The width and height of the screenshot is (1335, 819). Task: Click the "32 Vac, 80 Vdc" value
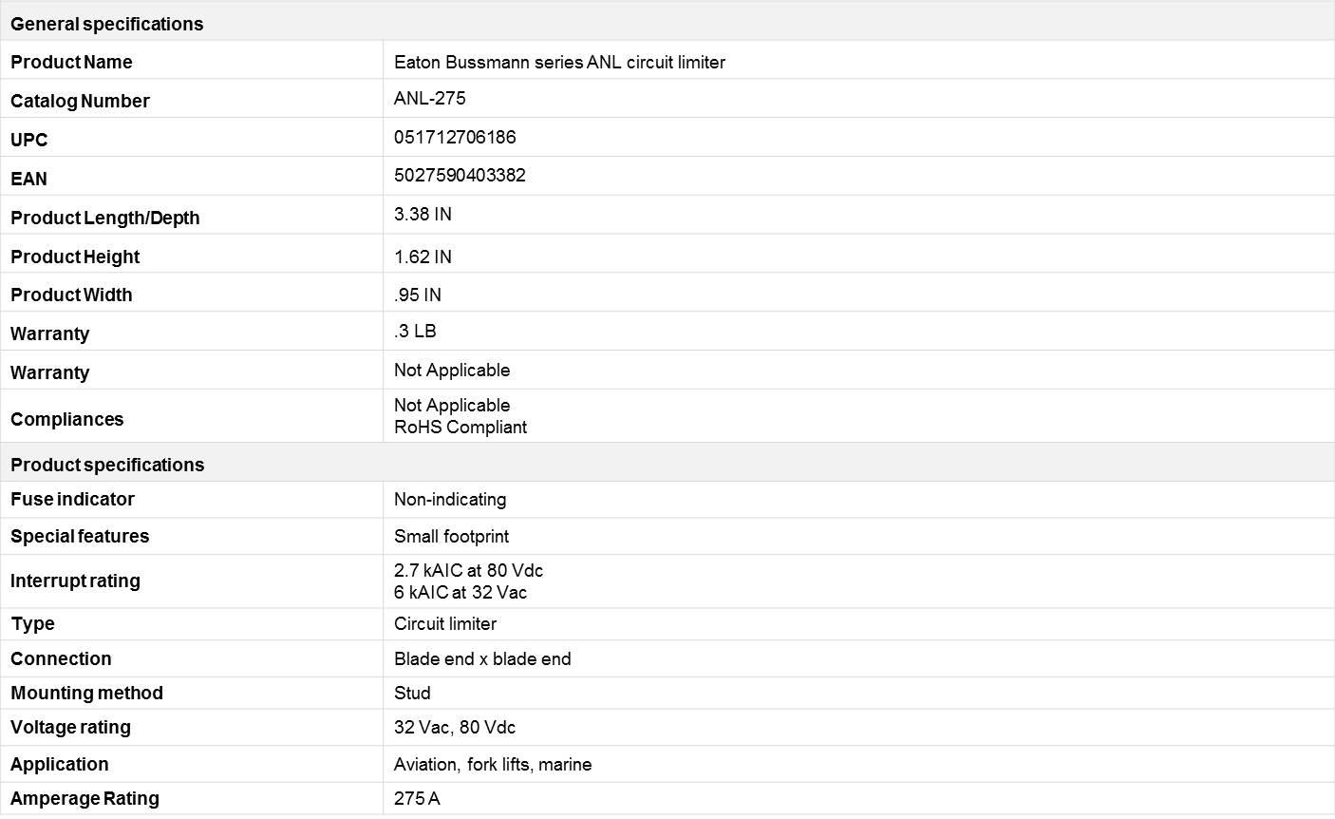455,727
